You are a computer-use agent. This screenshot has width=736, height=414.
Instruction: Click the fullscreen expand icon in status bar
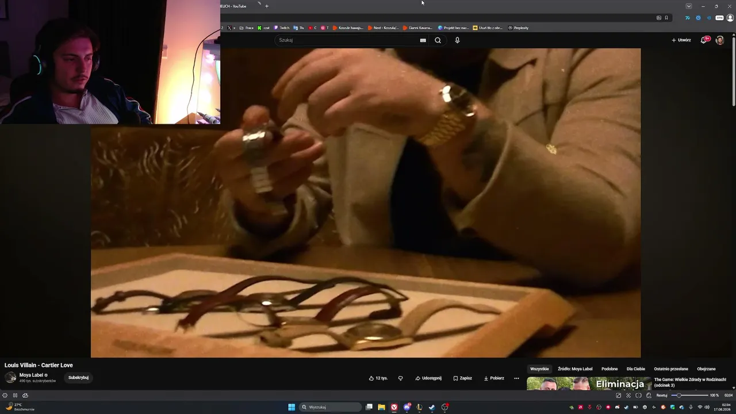coord(619,396)
